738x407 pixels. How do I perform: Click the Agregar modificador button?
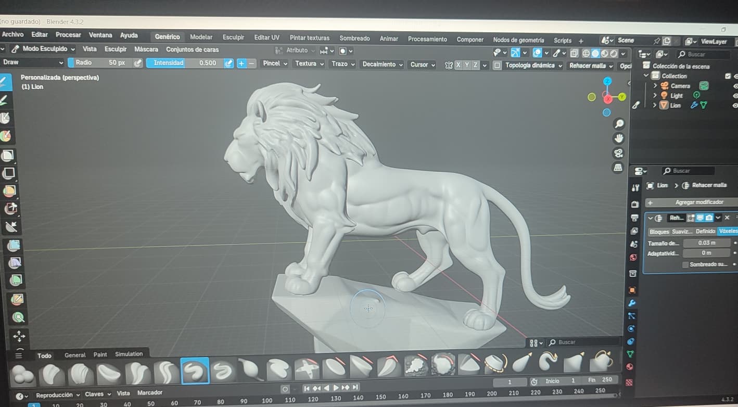(x=691, y=202)
